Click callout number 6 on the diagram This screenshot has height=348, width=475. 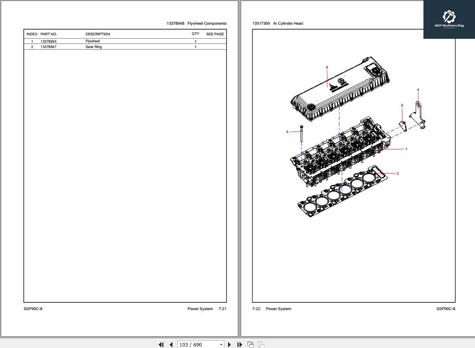point(327,66)
